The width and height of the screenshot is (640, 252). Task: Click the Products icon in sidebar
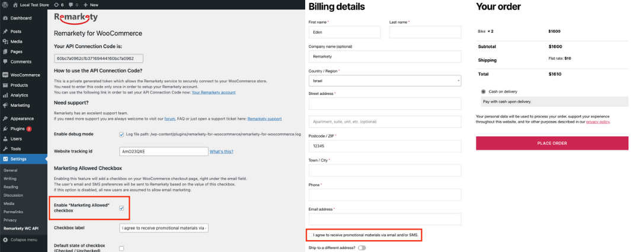click(x=5, y=85)
